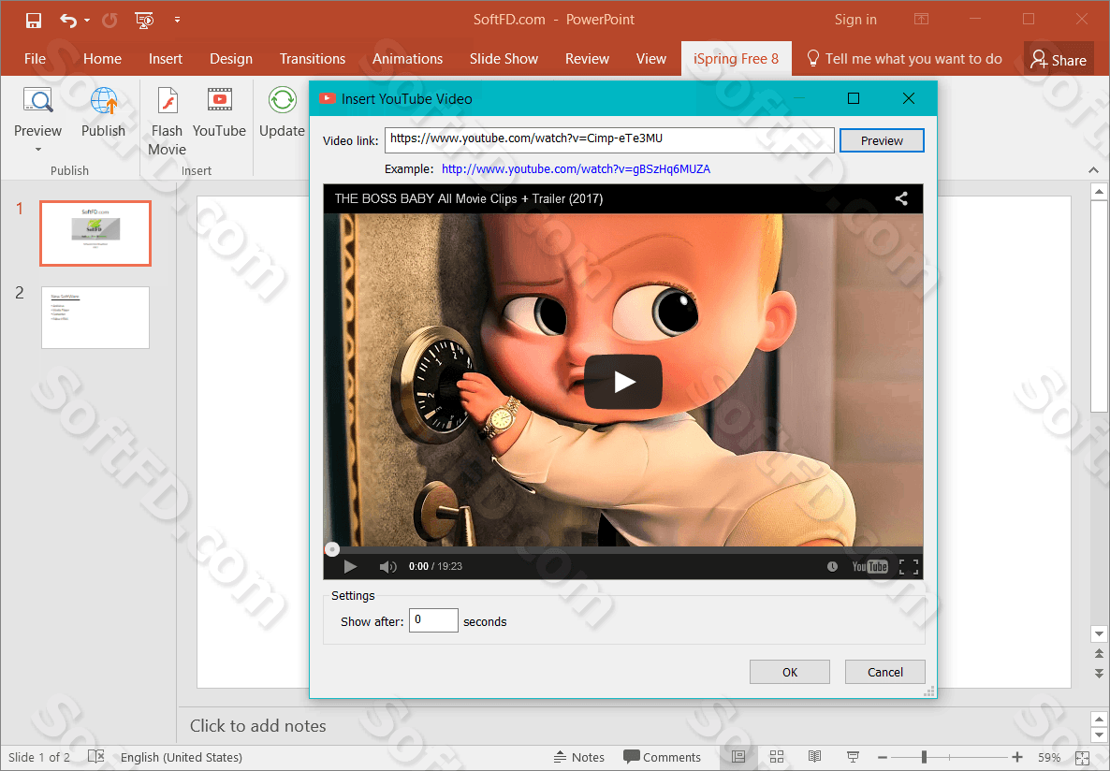The width and height of the screenshot is (1110, 771).
Task: Click English (United States) language
Action: click(182, 757)
